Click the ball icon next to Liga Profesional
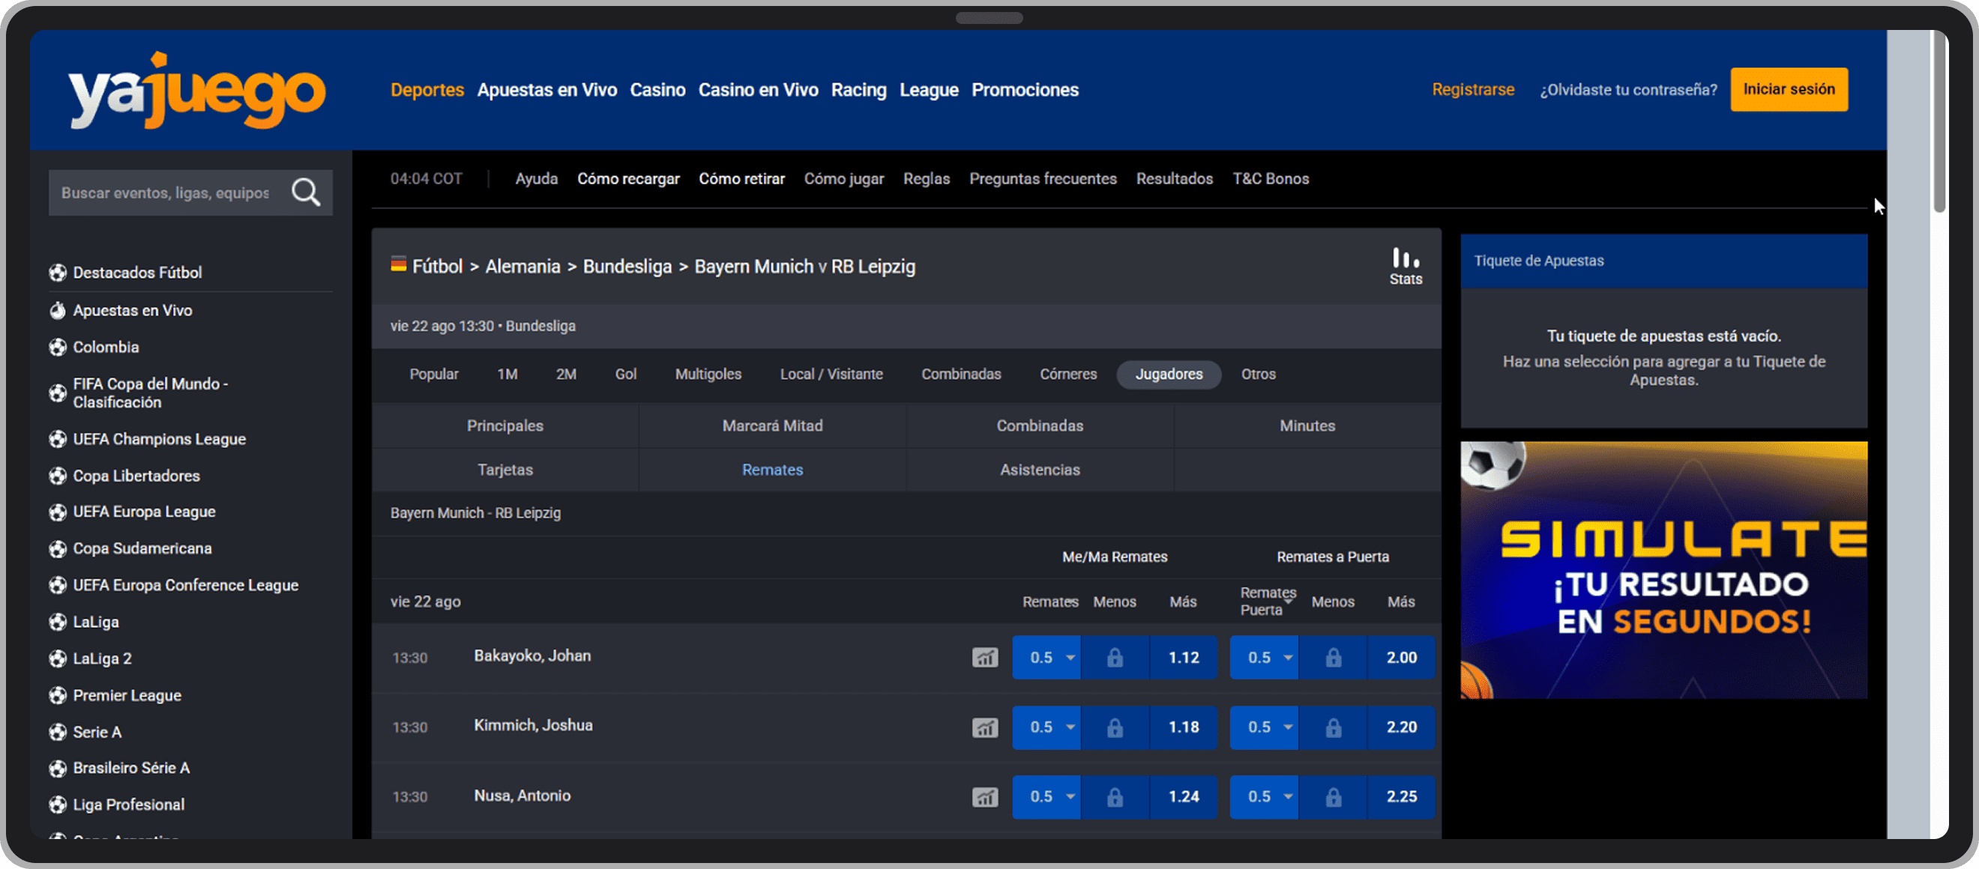Screen dimensions: 1979x869 (58, 805)
